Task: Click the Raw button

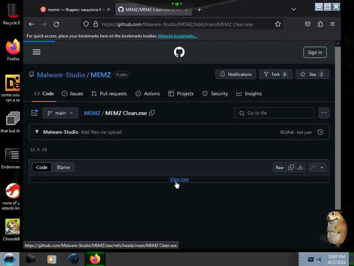Action: (279, 167)
